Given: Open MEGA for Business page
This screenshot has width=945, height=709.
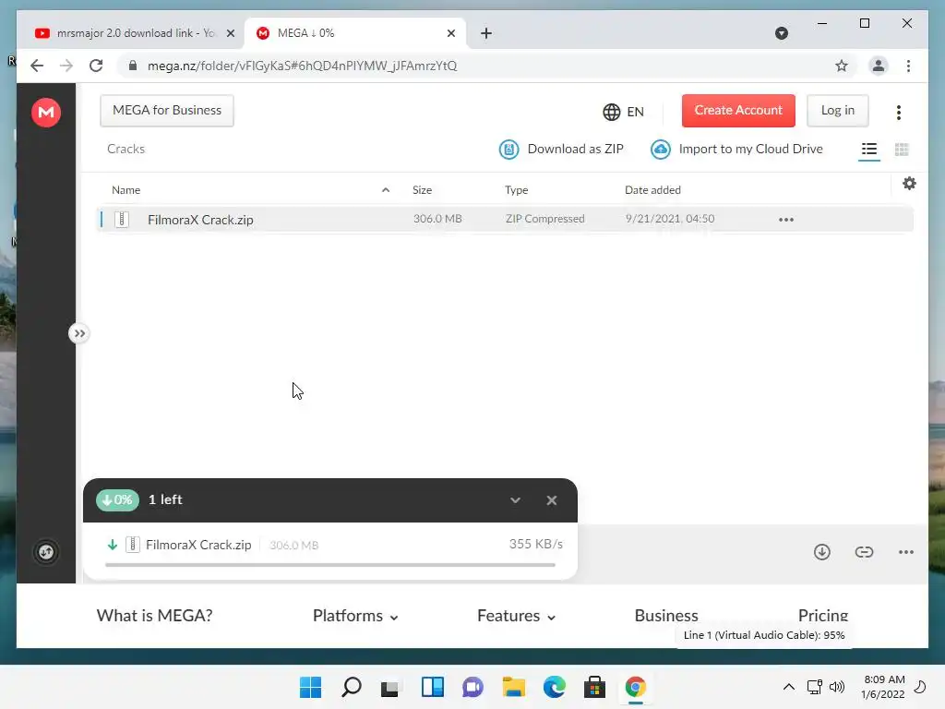Looking at the screenshot, I should click(x=167, y=111).
